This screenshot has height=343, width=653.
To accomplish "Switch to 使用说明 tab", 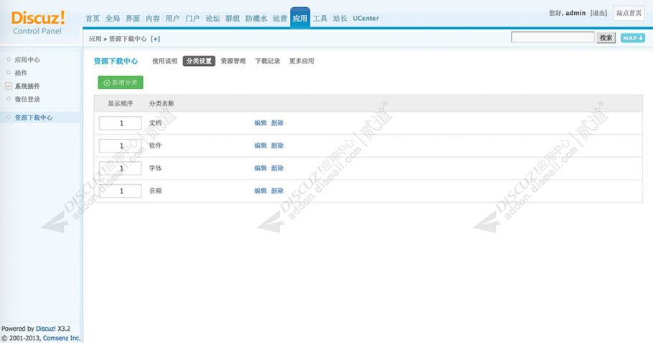I will coord(164,61).
